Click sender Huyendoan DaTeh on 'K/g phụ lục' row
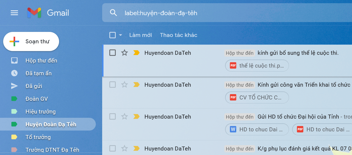This screenshot has width=352, height=155. 168,149
